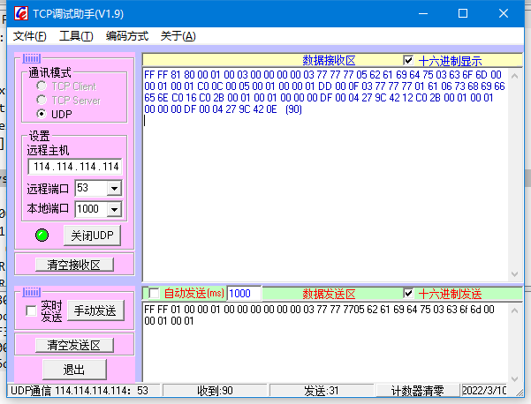Click the 数据接收区 header label
Image resolution: width=531 pixels, height=404 pixels.
pos(329,61)
